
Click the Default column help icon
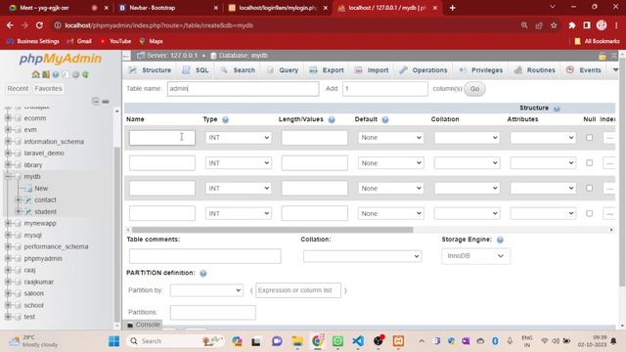384,119
